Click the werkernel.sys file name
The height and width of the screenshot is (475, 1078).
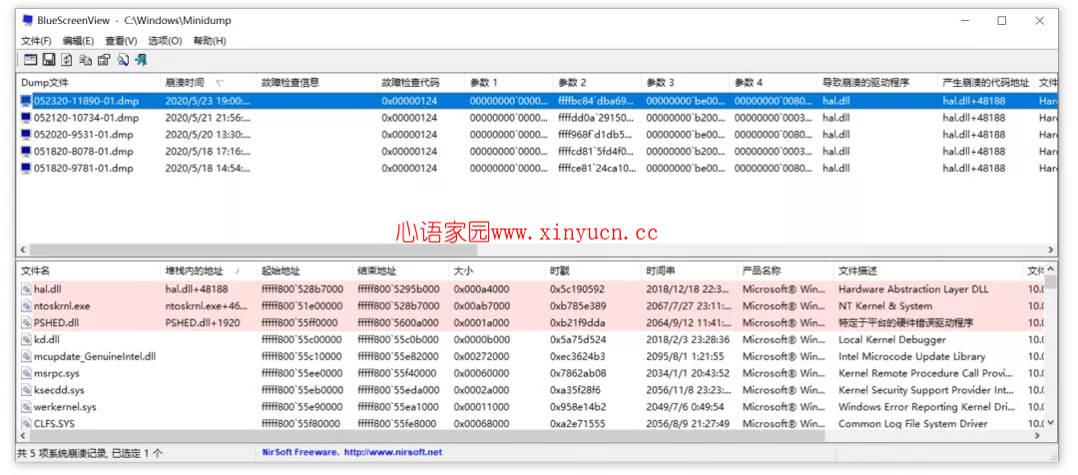[x=65, y=407]
